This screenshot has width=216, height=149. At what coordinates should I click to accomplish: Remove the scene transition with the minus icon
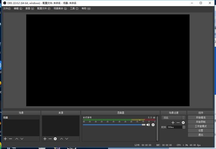(178, 122)
